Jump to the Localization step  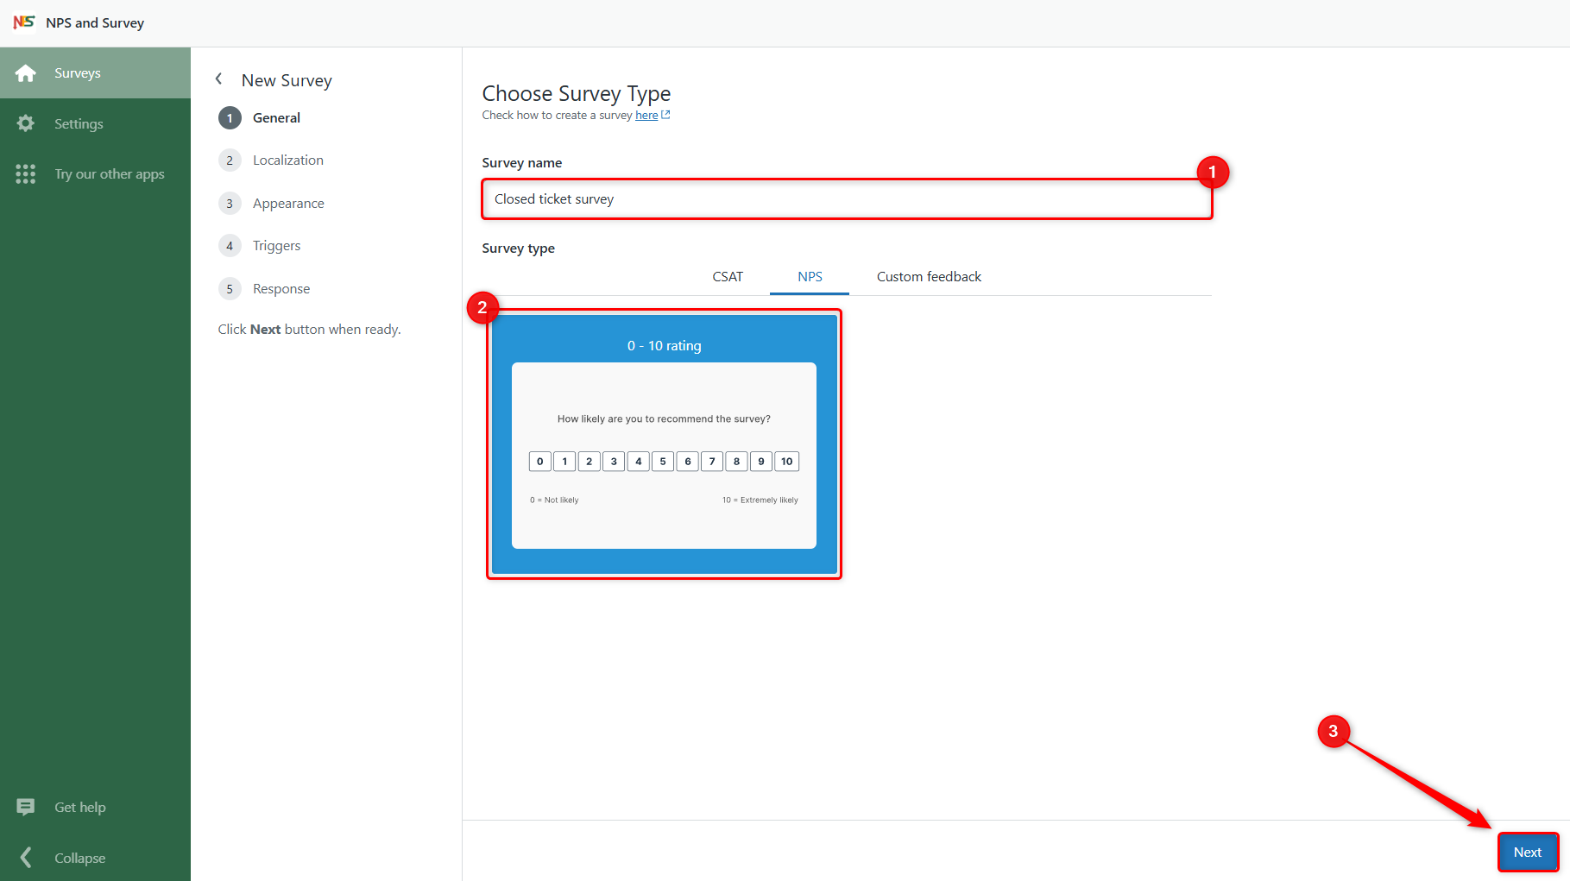point(287,160)
